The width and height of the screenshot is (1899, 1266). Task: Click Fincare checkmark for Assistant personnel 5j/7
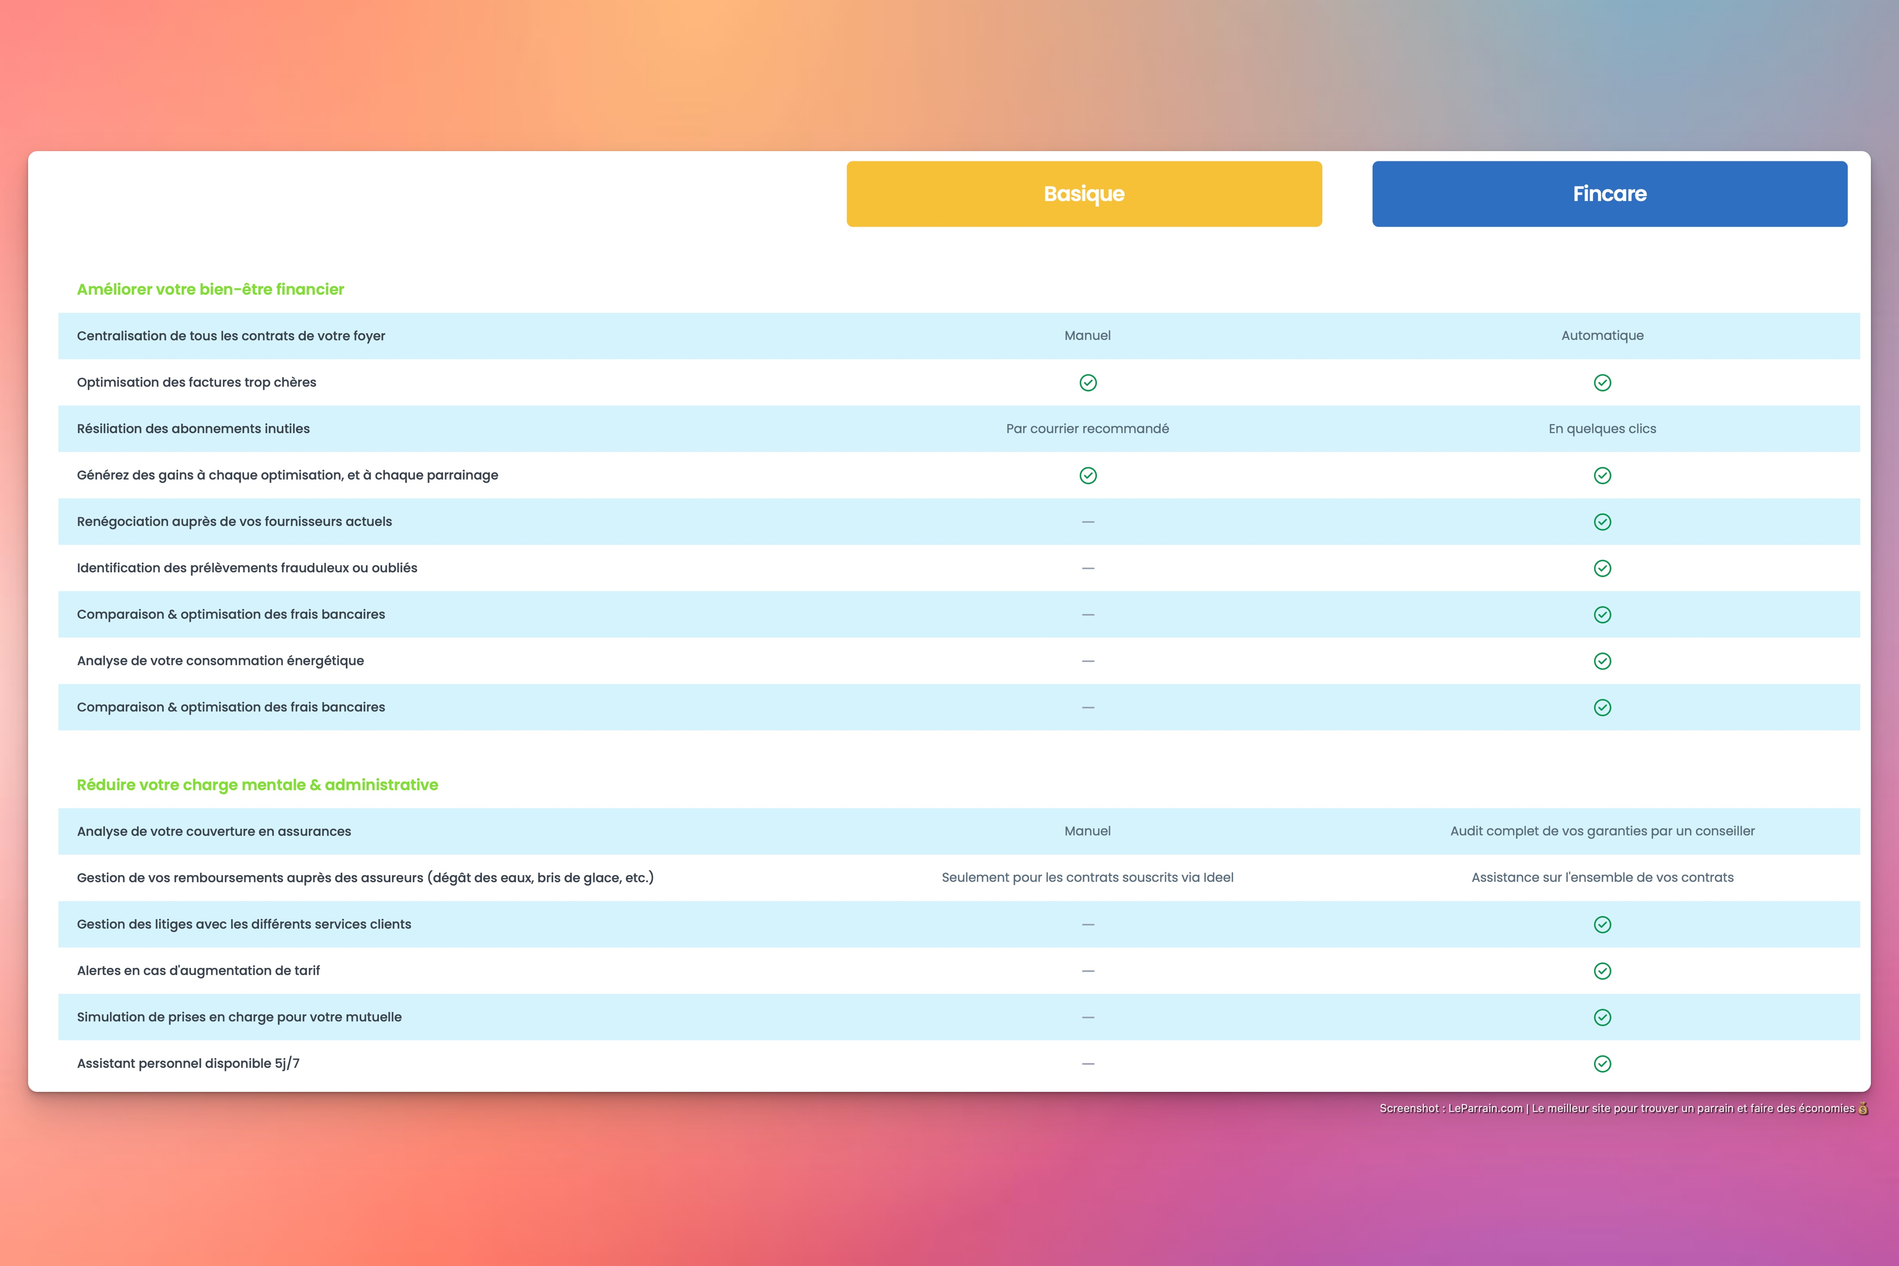(1602, 1063)
